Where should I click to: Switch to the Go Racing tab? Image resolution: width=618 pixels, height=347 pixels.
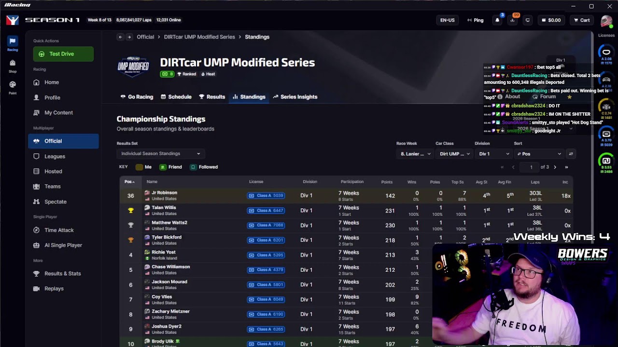point(137,97)
